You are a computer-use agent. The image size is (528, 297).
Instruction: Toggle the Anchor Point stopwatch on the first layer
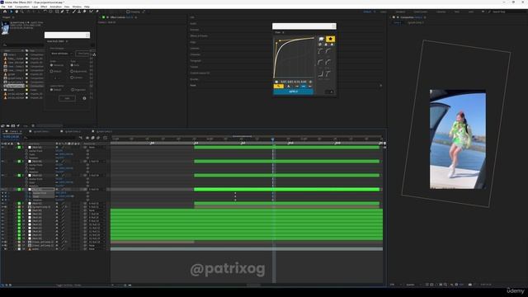click(x=26, y=151)
